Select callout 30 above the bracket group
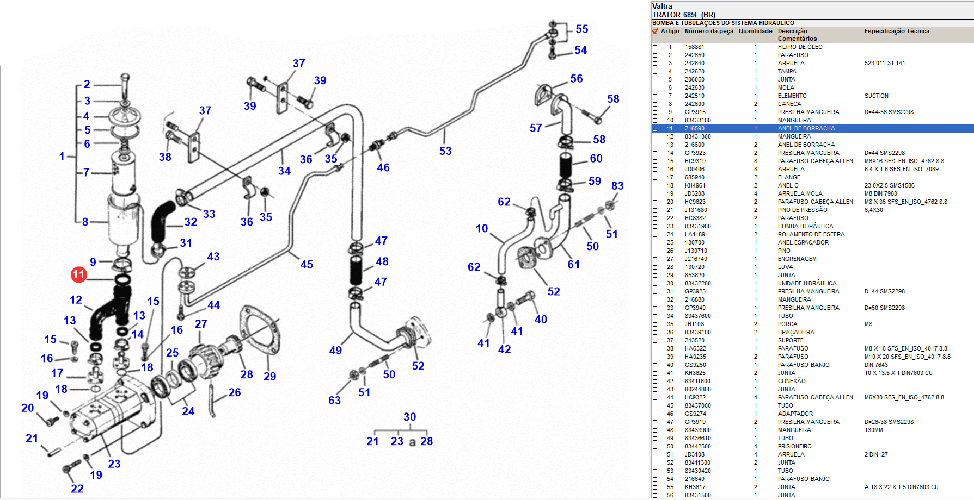Image resolution: width=974 pixels, height=500 pixels. (409, 417)
